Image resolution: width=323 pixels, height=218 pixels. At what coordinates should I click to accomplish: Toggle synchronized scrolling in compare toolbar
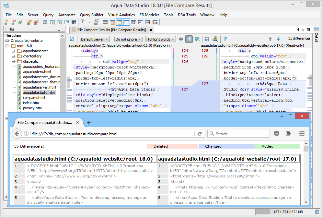(189, 39)
